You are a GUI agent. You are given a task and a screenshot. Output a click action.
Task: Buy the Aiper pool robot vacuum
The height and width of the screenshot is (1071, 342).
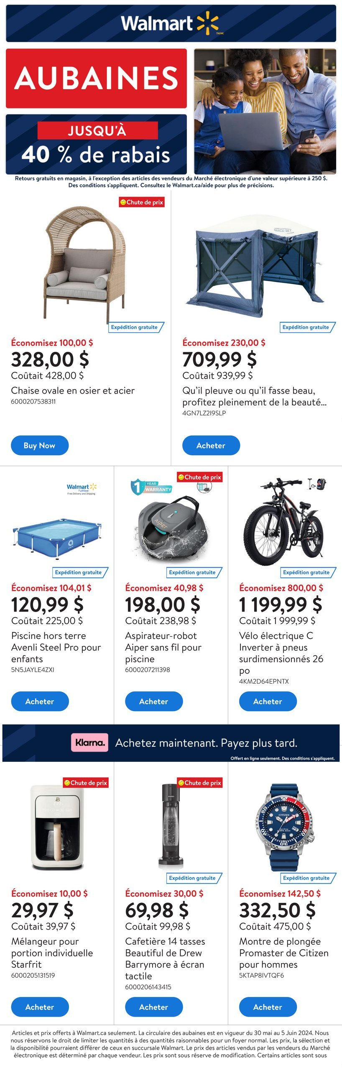pyautogui.click(x=154, y=701)
